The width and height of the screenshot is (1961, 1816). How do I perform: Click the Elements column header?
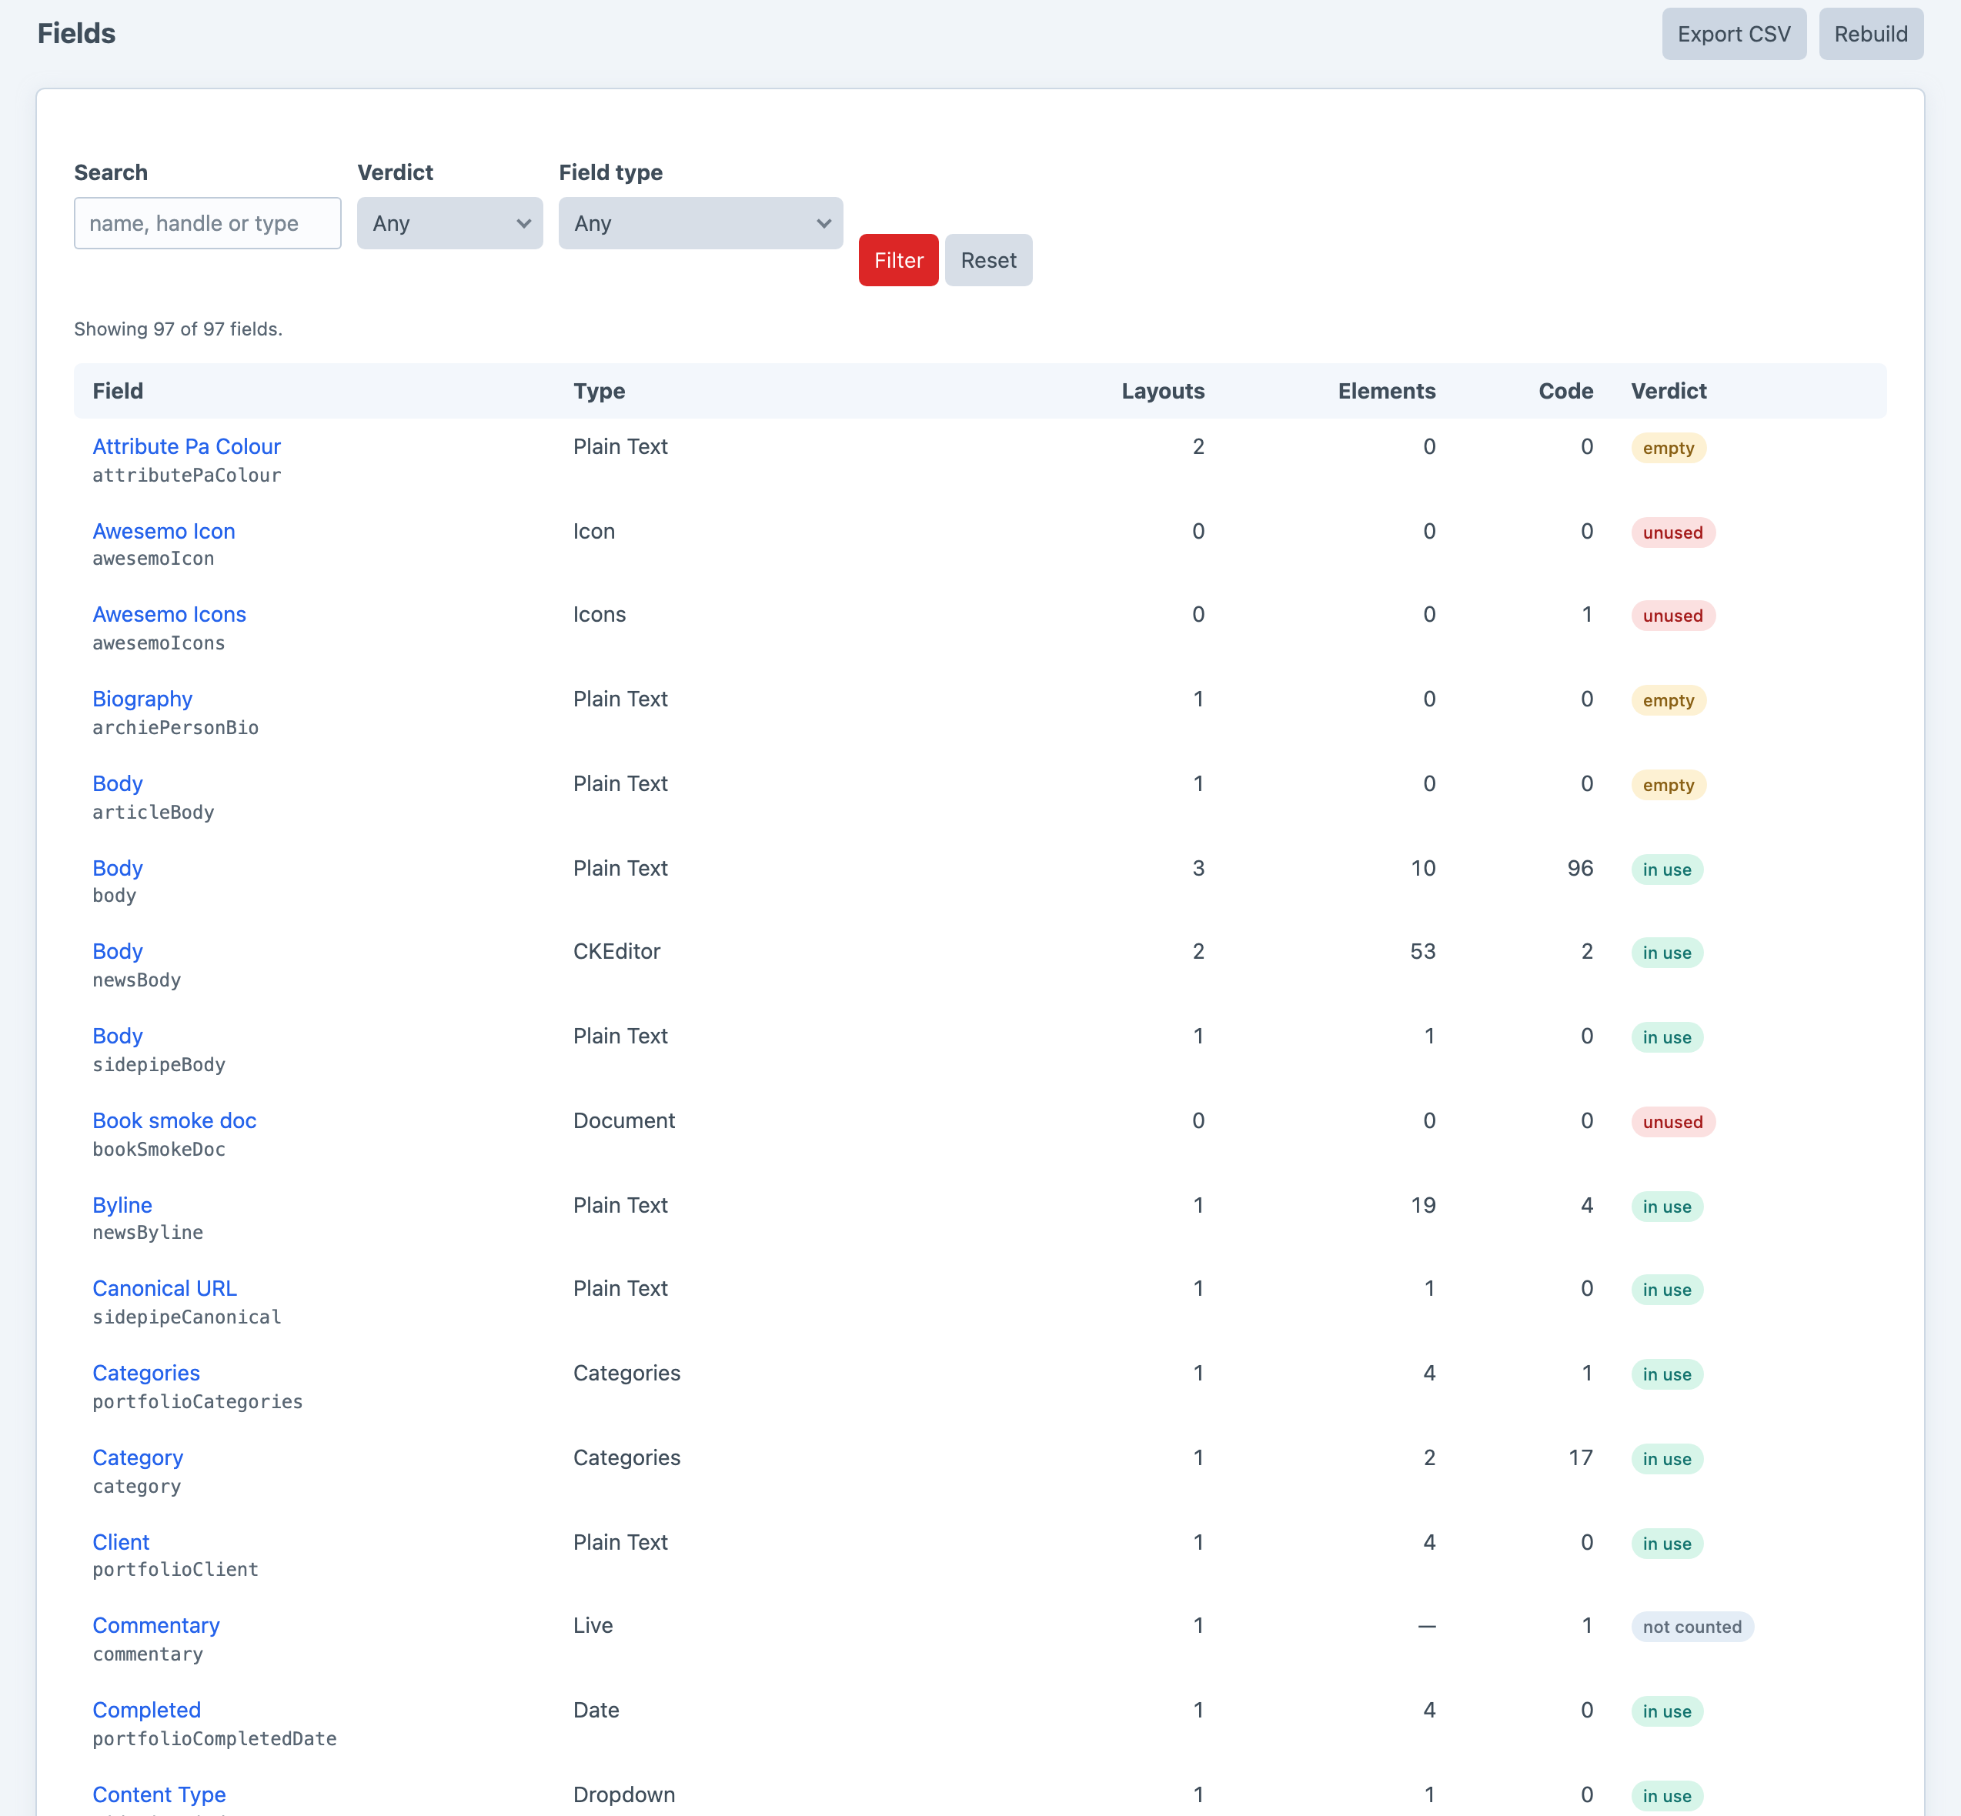1386,391
